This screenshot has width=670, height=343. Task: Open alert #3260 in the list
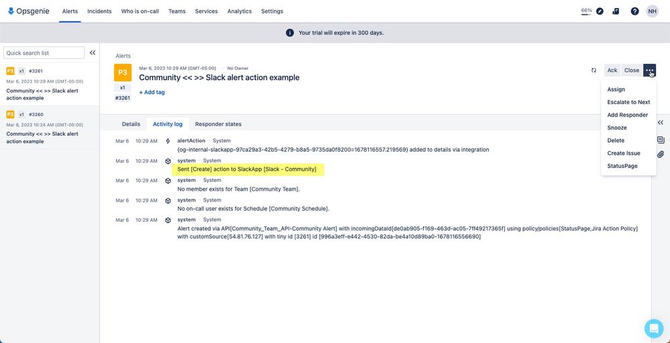pos(50,128)
